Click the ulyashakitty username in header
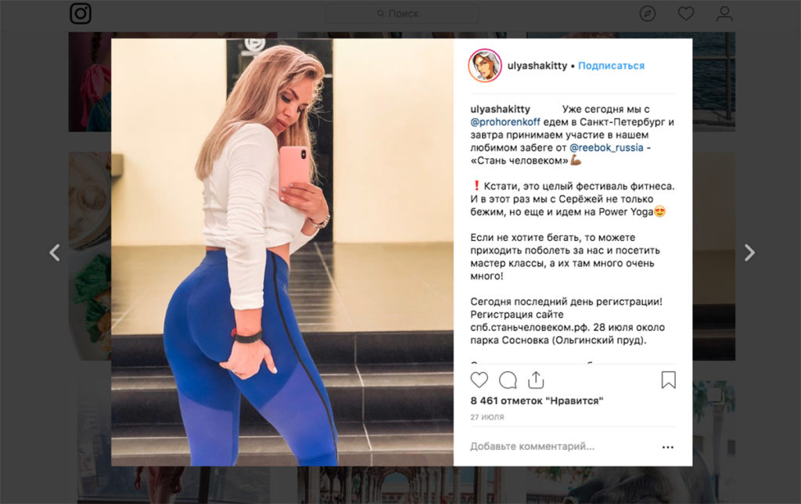Viewport: 801px width, 504px height. pyautogui.click(x=537, y=66)
